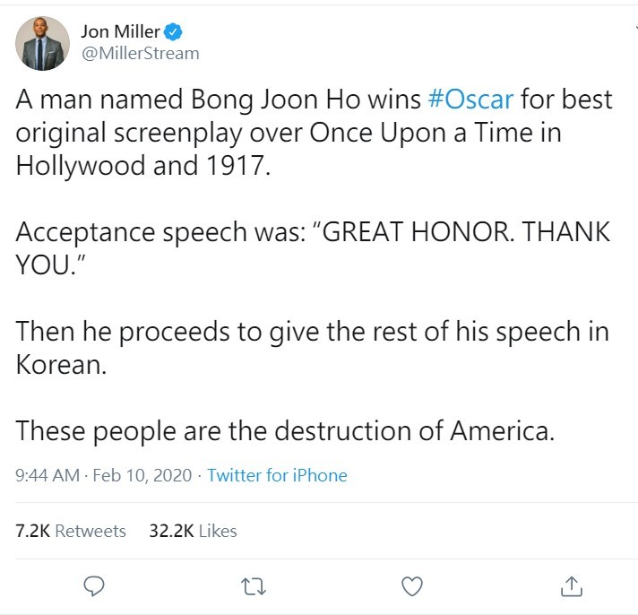Click the 9:44 AM timestamp

tap(47, 475)
